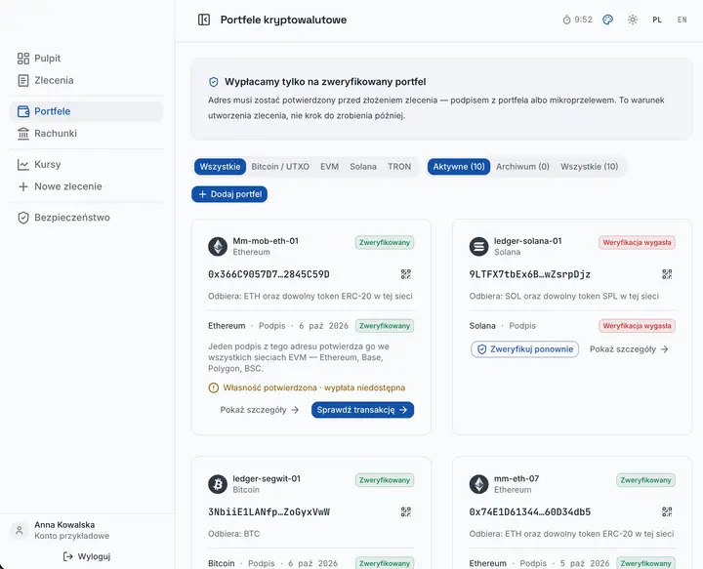
Task: Click the shield icon in verification notice
Action: click(214, 82)
